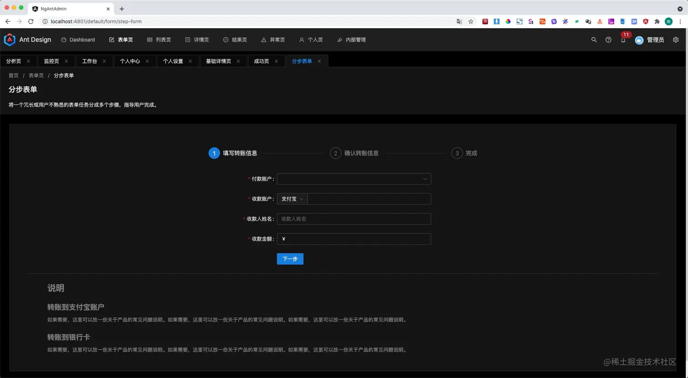Click the 转账到银行卡 heading

point(69,337)
